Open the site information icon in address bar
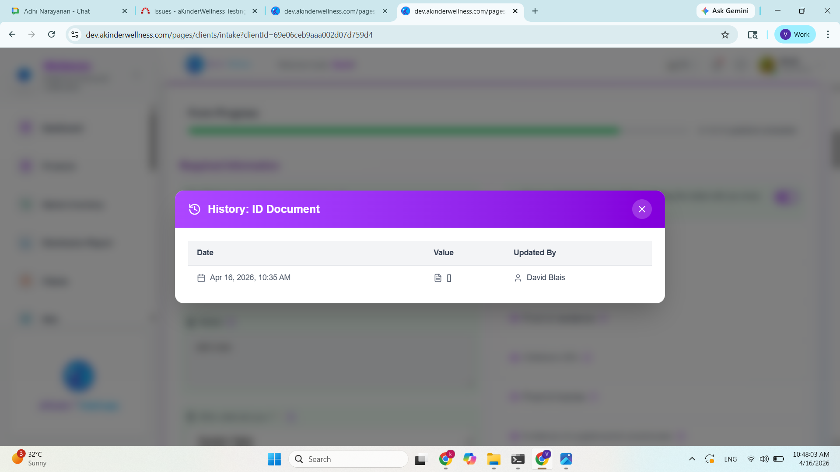 pos(75,35)
